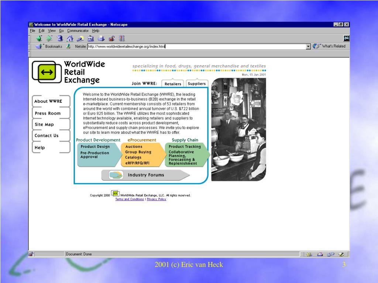Open Mailbox icon in status bar

coord(320,254)
